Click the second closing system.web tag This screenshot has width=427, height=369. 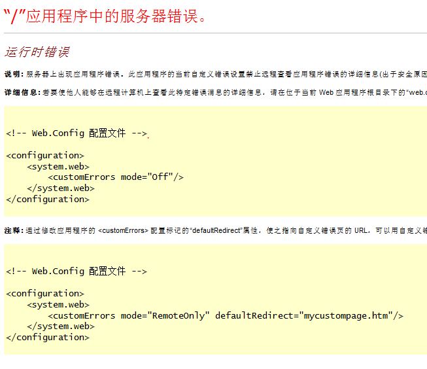coord(61,326)
